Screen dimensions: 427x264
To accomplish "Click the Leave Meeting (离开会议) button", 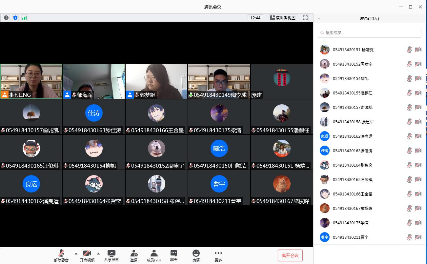I will click(x=290, y=255).
